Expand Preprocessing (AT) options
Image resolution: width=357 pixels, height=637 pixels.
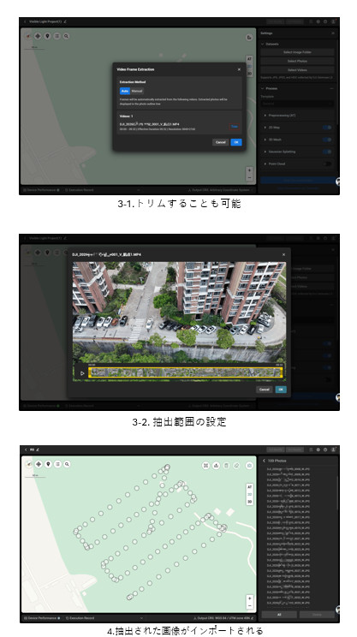tap(265, 116)
